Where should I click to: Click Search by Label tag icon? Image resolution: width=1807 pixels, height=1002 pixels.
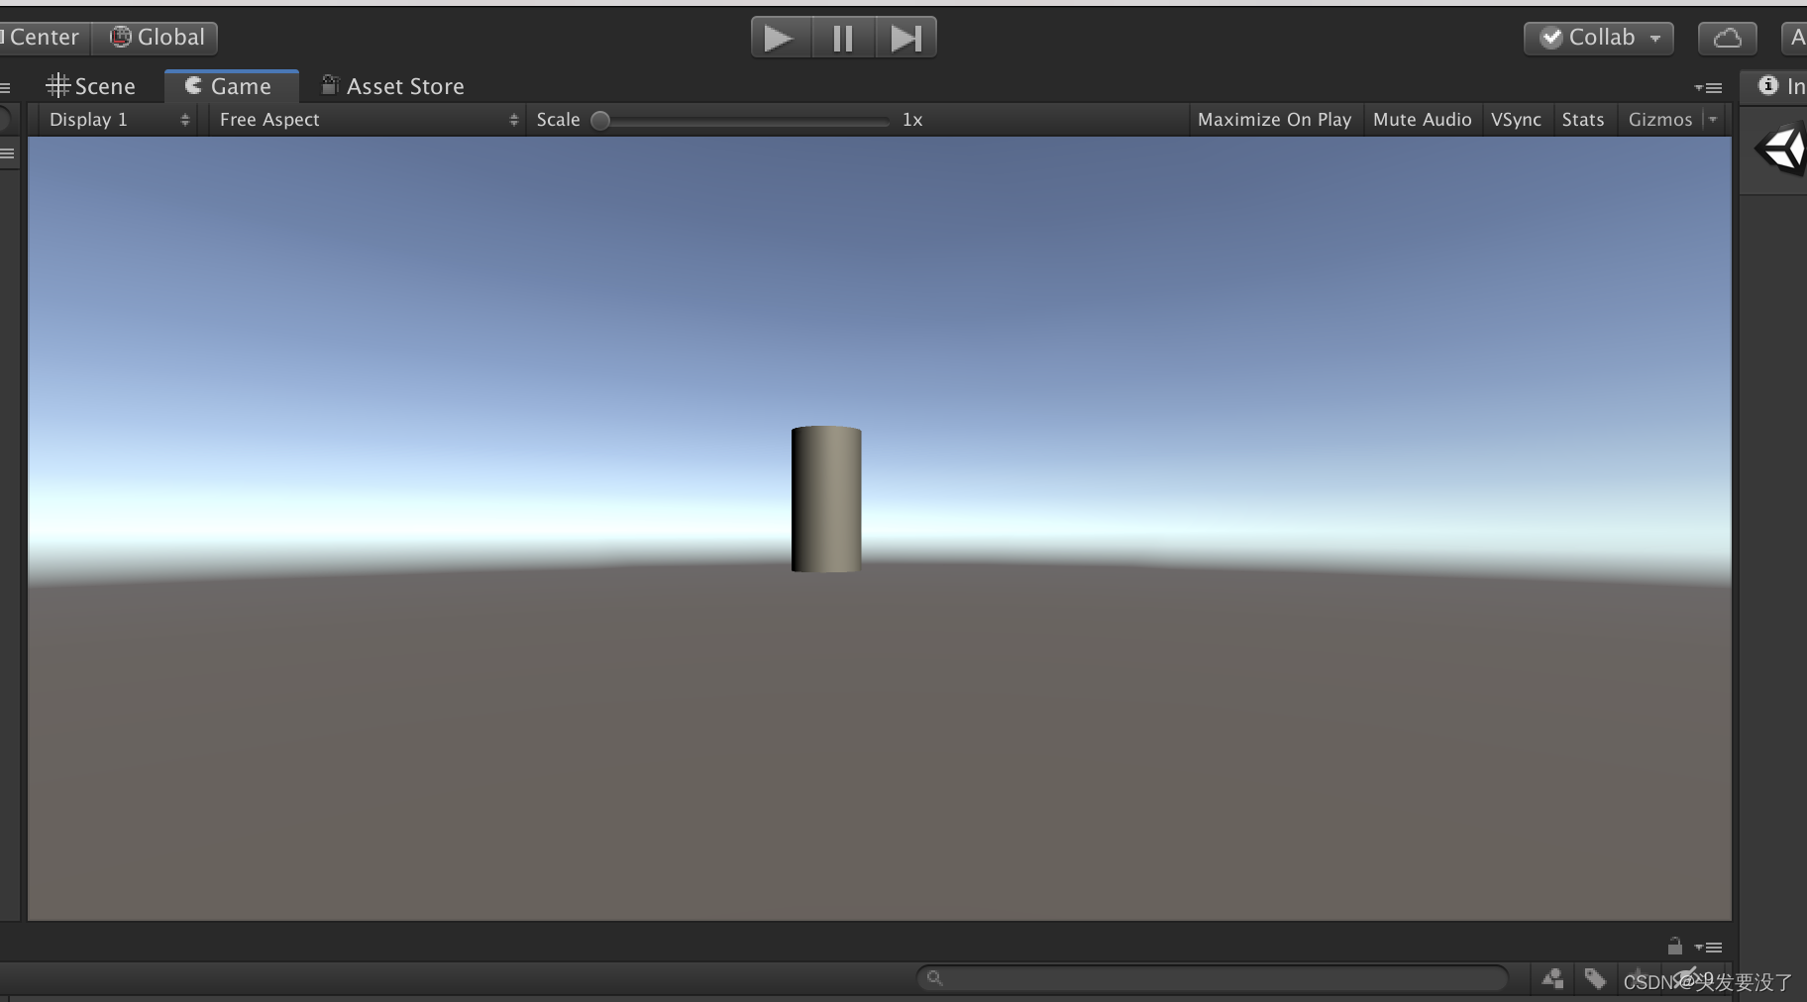1595,978
